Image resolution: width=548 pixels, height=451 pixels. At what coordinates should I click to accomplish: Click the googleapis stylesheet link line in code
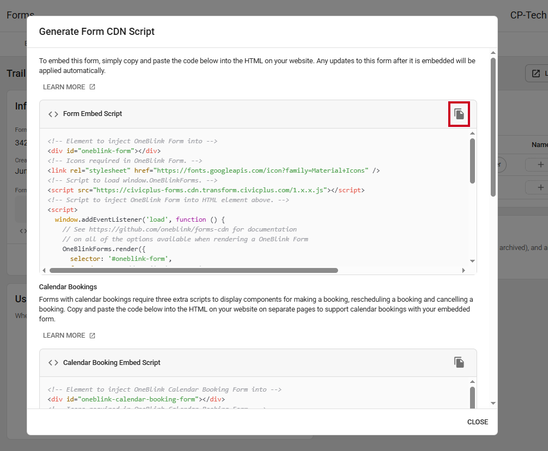(x=214, y=170)
